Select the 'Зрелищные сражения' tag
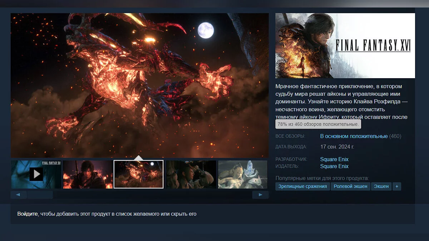429x241 pixels. (x=302, y=186)
